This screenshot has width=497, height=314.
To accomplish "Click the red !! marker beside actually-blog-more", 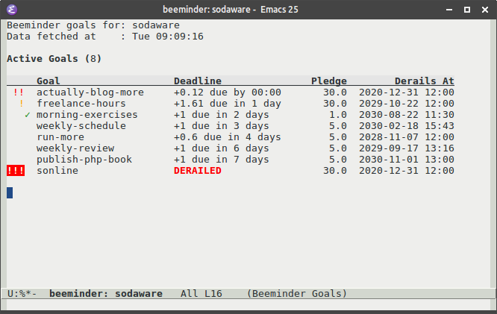I will click(19, 92).
